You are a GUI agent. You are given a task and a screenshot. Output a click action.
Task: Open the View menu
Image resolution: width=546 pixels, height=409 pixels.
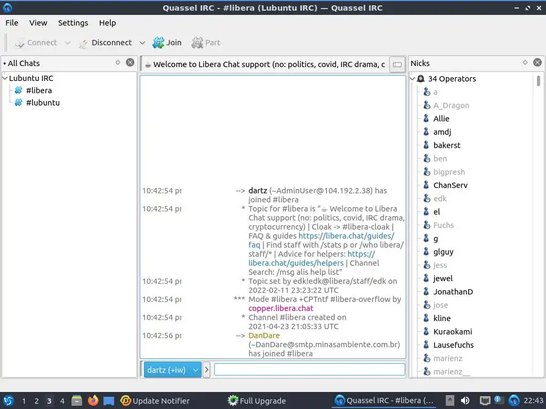[x=38, y=23]
